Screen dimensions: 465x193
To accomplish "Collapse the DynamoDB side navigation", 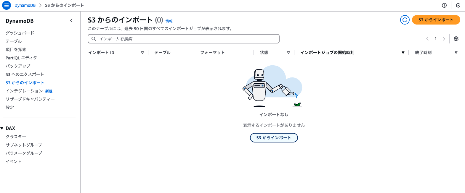I will pos(71,20).
